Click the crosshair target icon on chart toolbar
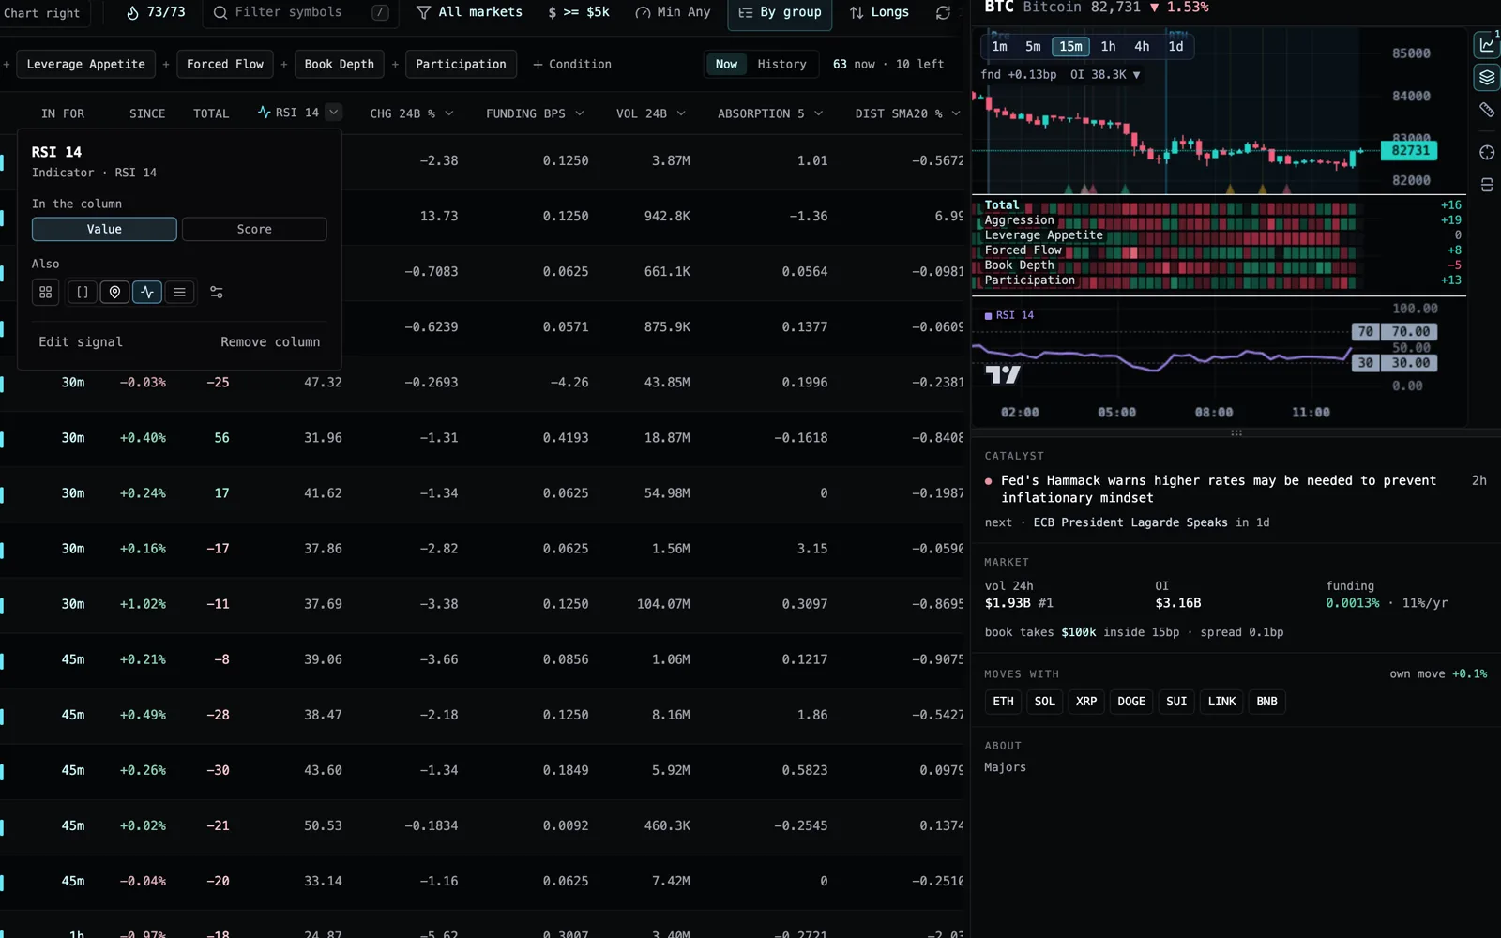The width and height of the screenshot is (1501, 938). click(x=1487, y=153)
